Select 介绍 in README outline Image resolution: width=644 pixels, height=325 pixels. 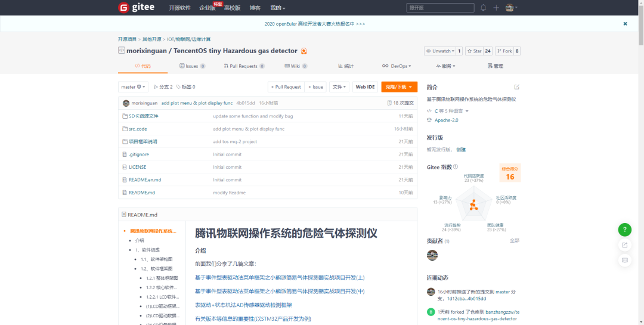[x=140, y=241]
